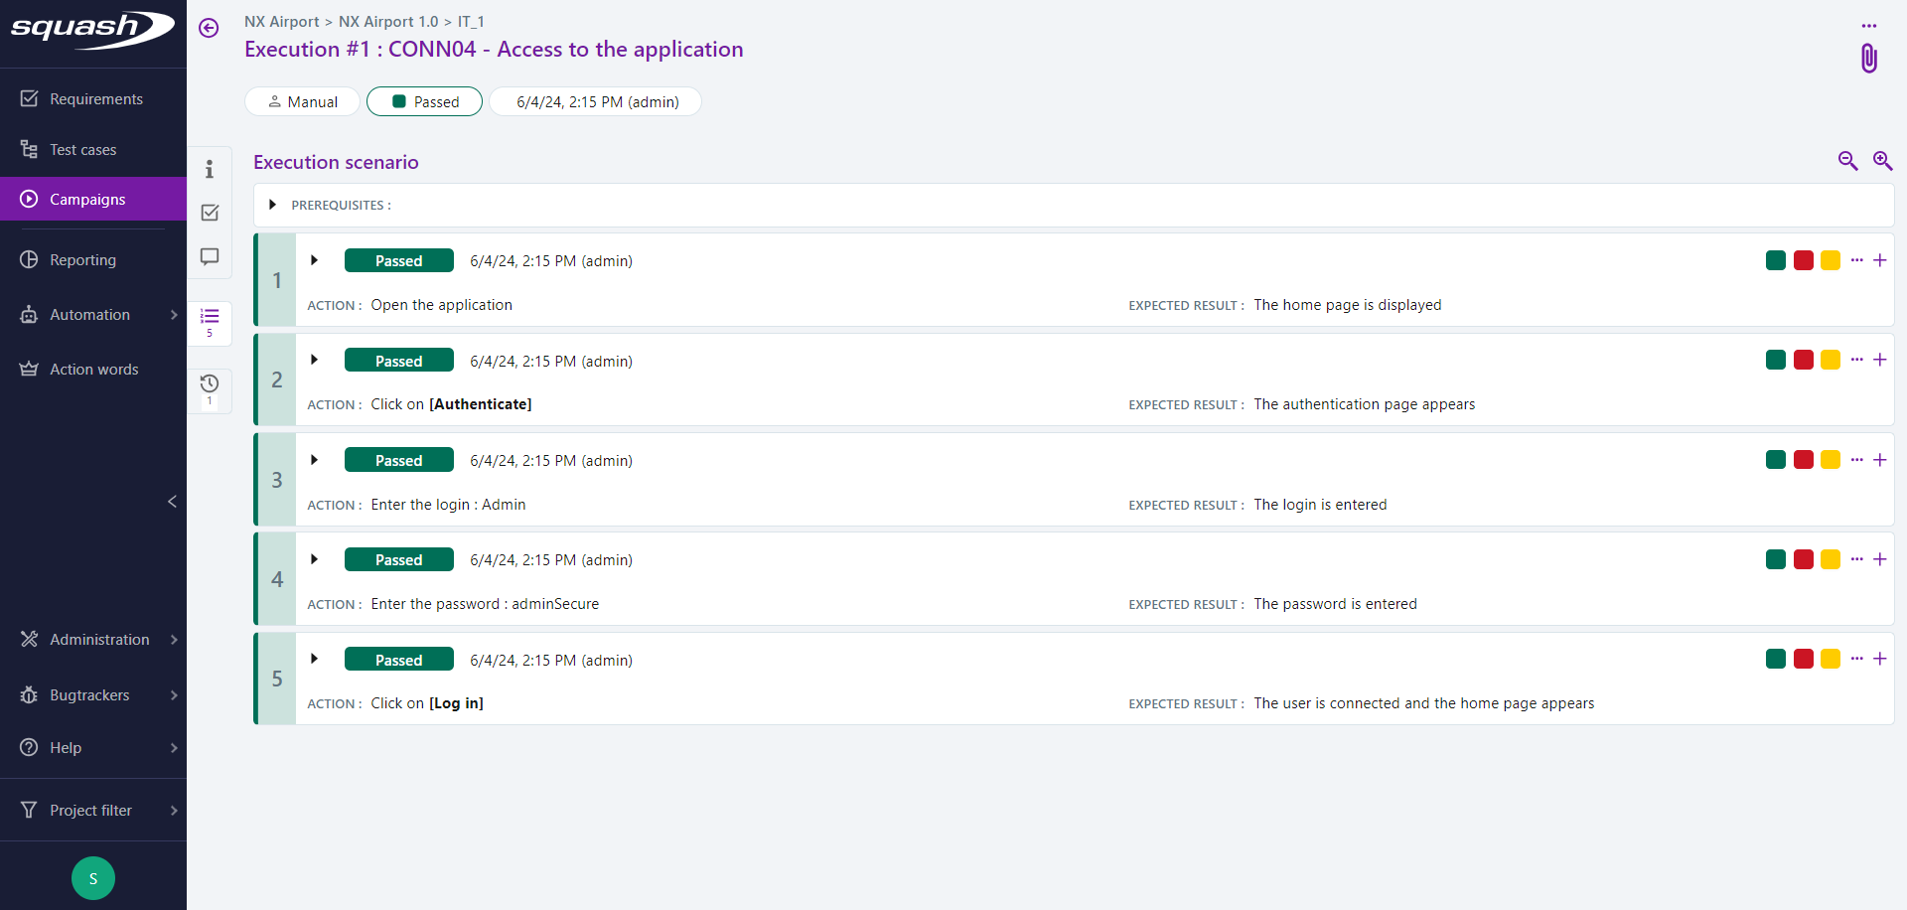
Task: Click the back arrow icon
Action: [x=209, y=28]
